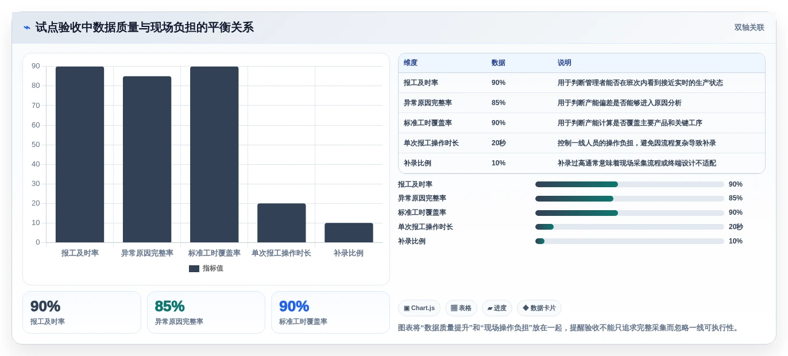Click the 报工及时率 bar in the chart
Viewport: 788px width, 356px height.
point(80,154)
